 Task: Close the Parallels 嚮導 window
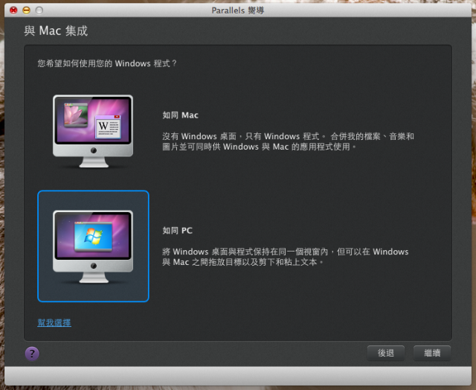click(13, 10)
